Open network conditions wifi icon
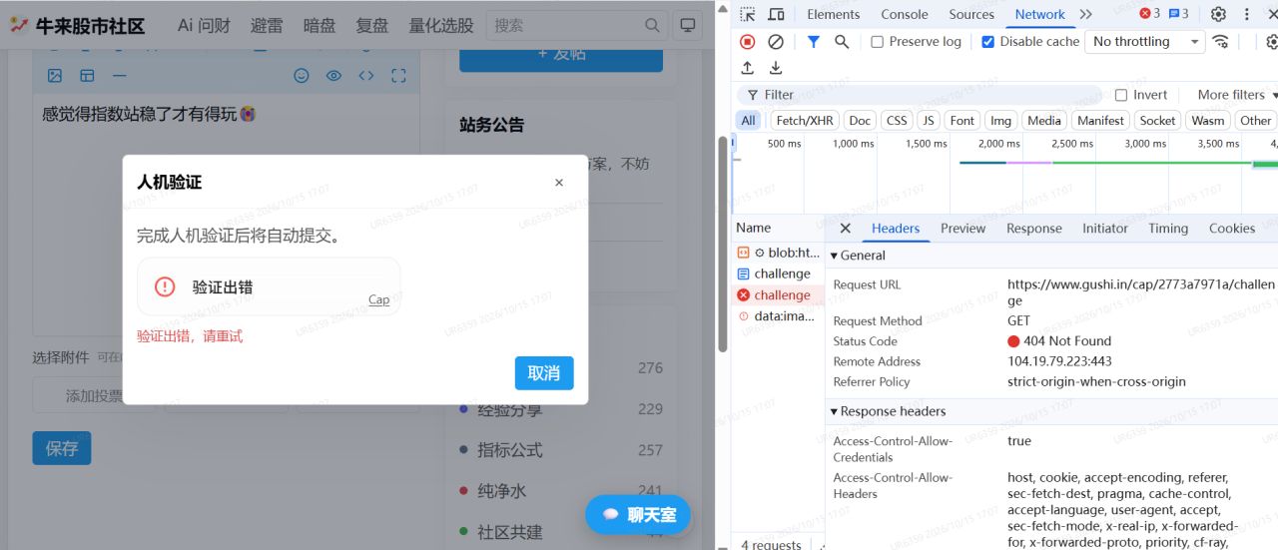 1221,42
